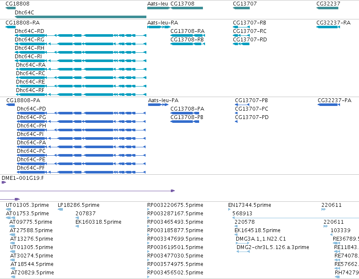Select transcript CG13708-RB
Viewport: 359px width, 279px height.
click(187, 40)
